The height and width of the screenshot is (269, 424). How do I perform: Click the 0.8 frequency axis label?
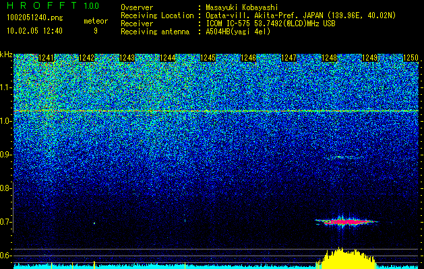pos(6,188)
